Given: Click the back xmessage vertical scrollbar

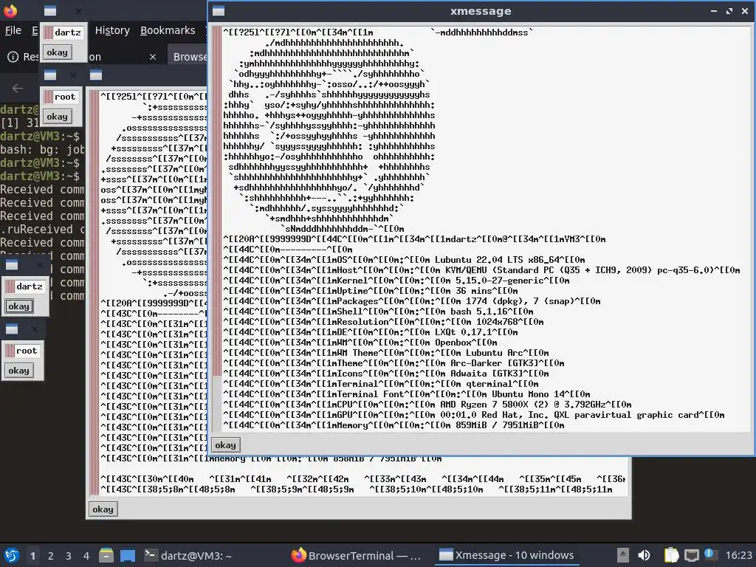Looking at the screenshot, I should click(94, 292).
